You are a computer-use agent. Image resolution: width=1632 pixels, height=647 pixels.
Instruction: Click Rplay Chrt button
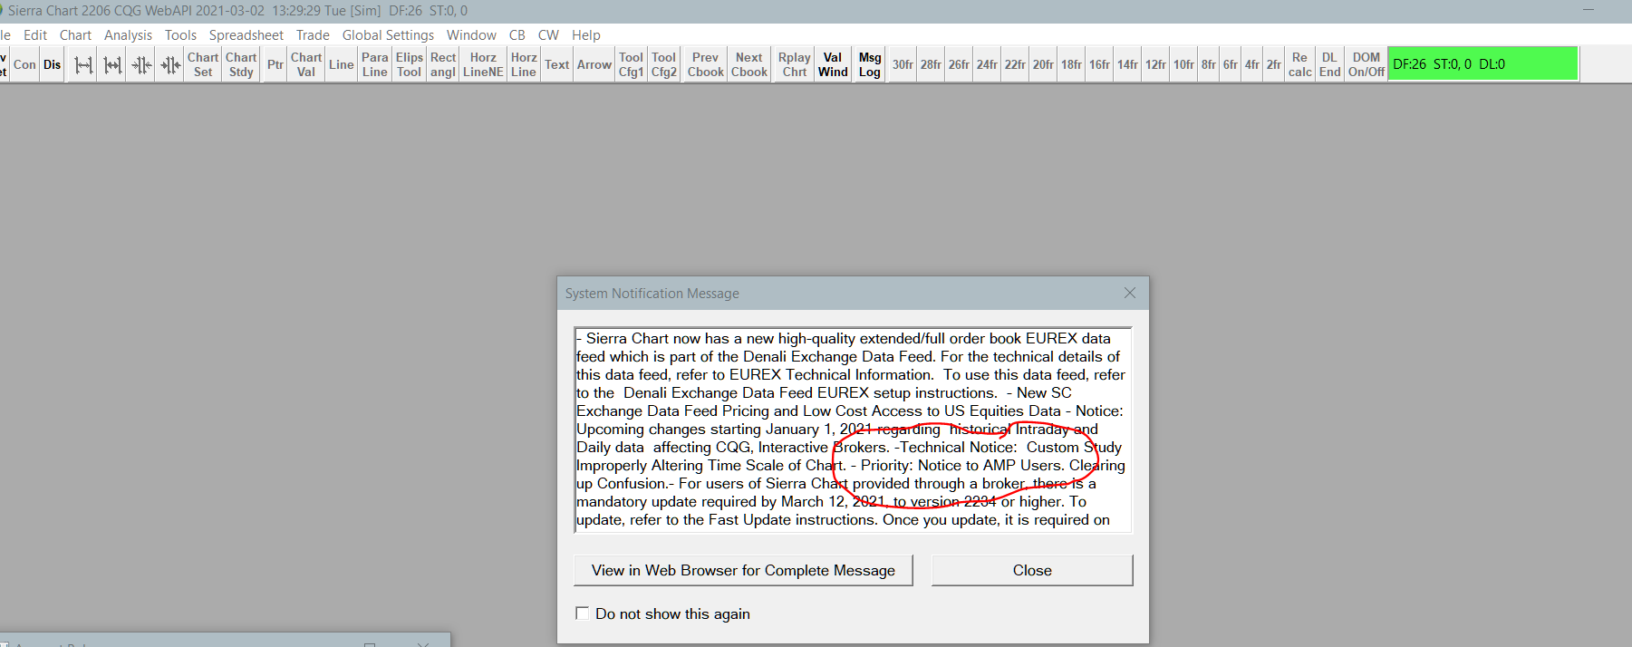click(795, 64)
